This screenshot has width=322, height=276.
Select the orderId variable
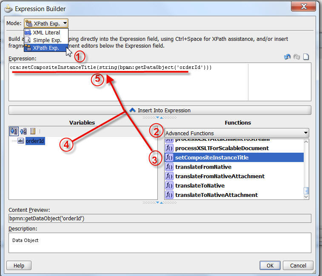(x=35, y=141)
